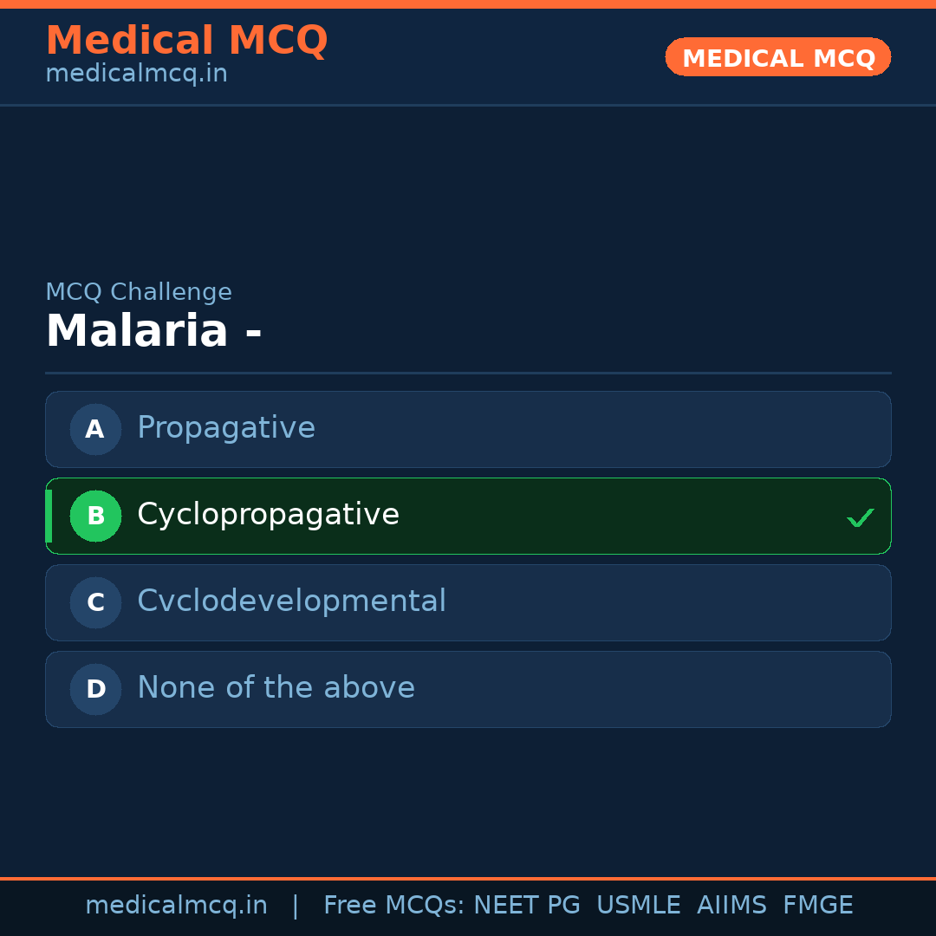Expand the MCQ Challenge section
Image resolution: width=936 pixels, height=936 pixels.
pos(139,291)
